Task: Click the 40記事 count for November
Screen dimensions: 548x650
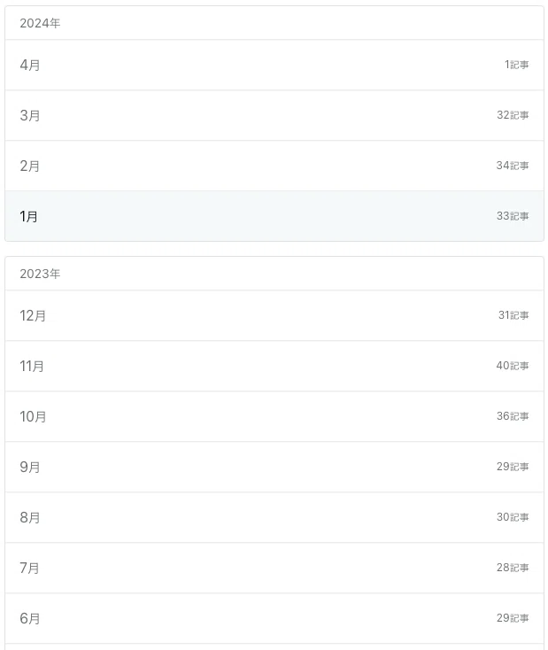Action: tap(513, 366)
